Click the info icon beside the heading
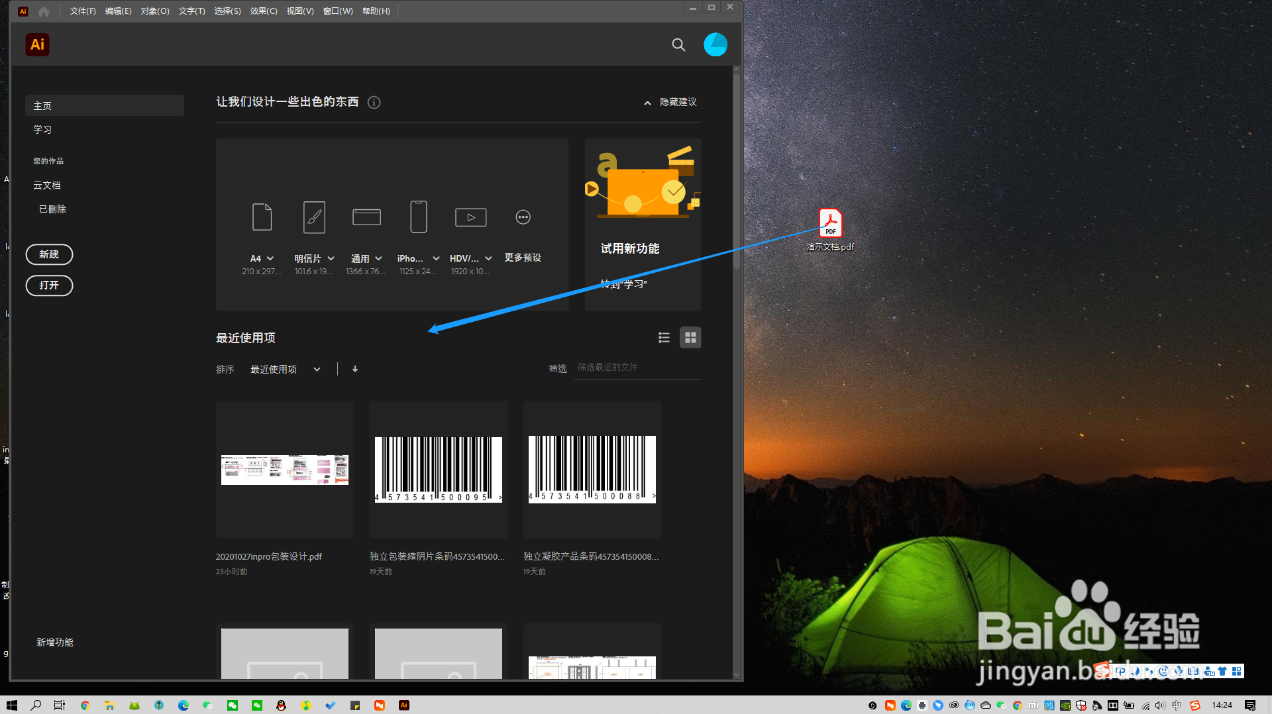 tap(374, 102)
